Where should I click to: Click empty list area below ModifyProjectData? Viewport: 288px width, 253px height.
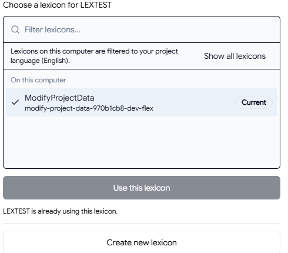142,142
